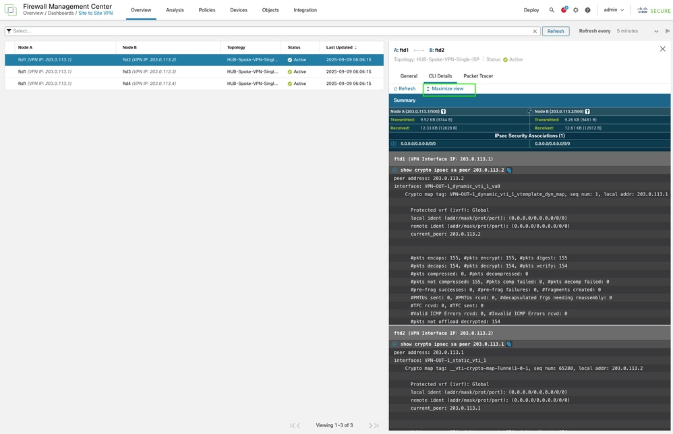Click Active status icon in ftd3 row
Viewport: 673px width, 434px height.
[x=290, y=71]
